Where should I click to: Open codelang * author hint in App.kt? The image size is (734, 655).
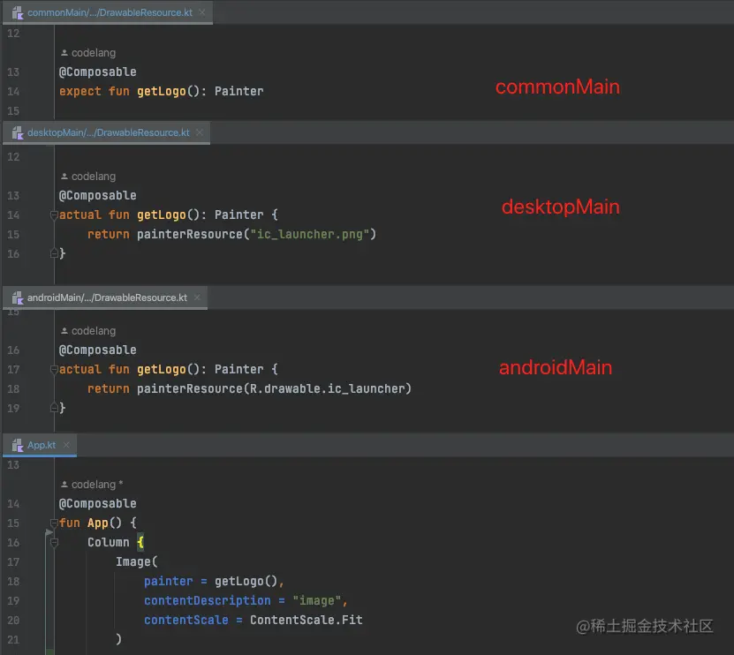(x=92, y=485)
